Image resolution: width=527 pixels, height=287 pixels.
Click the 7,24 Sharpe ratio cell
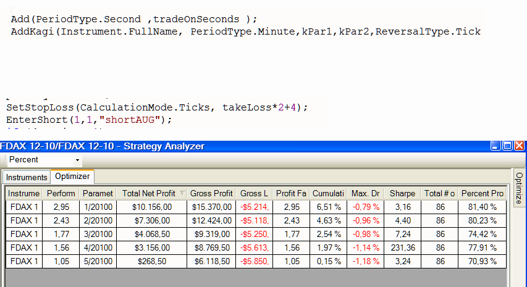pos(403,234)
